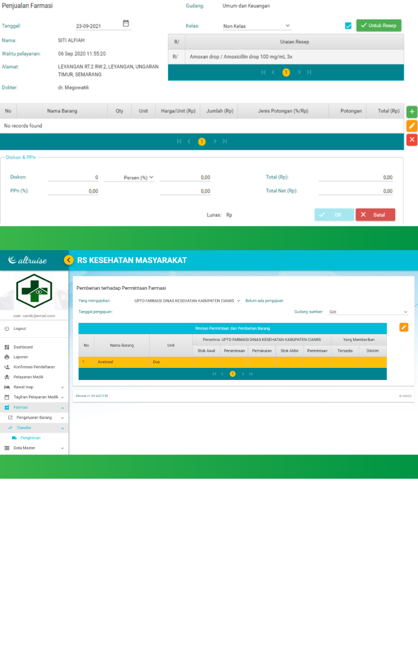Open the calendar date picker icon
This screenshot has width=418, height=646.
coord(126,24)
